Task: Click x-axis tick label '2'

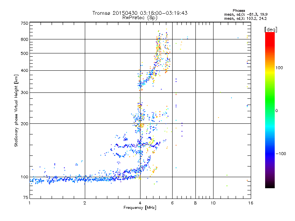Action: coord(85,203)
